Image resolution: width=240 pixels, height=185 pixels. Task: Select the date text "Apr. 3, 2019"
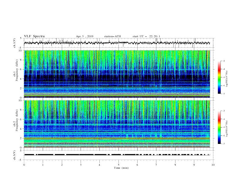pyautogui.click(x=85, y=36)
